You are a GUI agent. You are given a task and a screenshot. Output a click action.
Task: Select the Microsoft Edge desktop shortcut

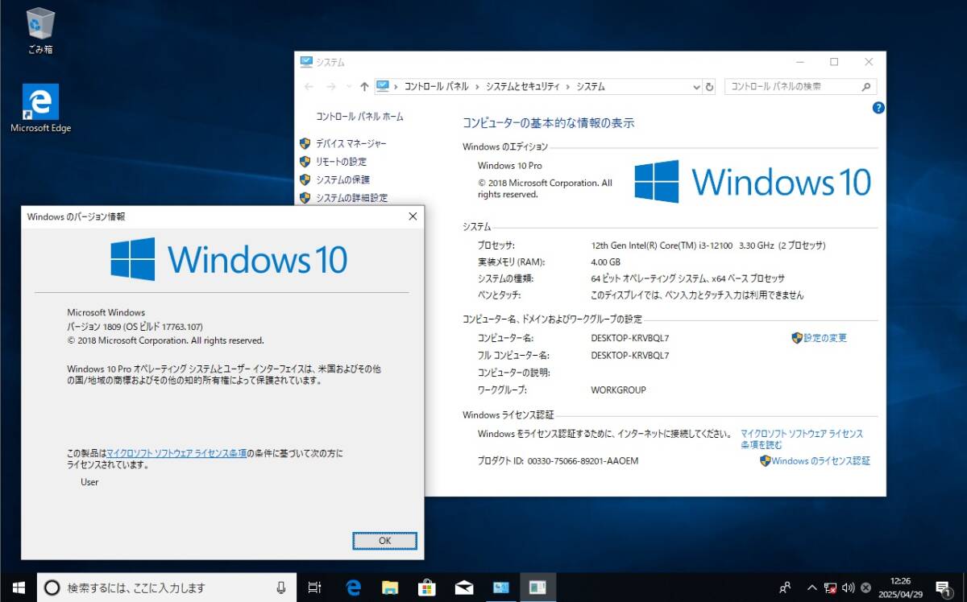point(40,109)
